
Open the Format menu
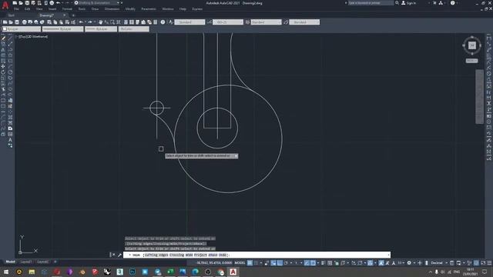click(67, 9)
